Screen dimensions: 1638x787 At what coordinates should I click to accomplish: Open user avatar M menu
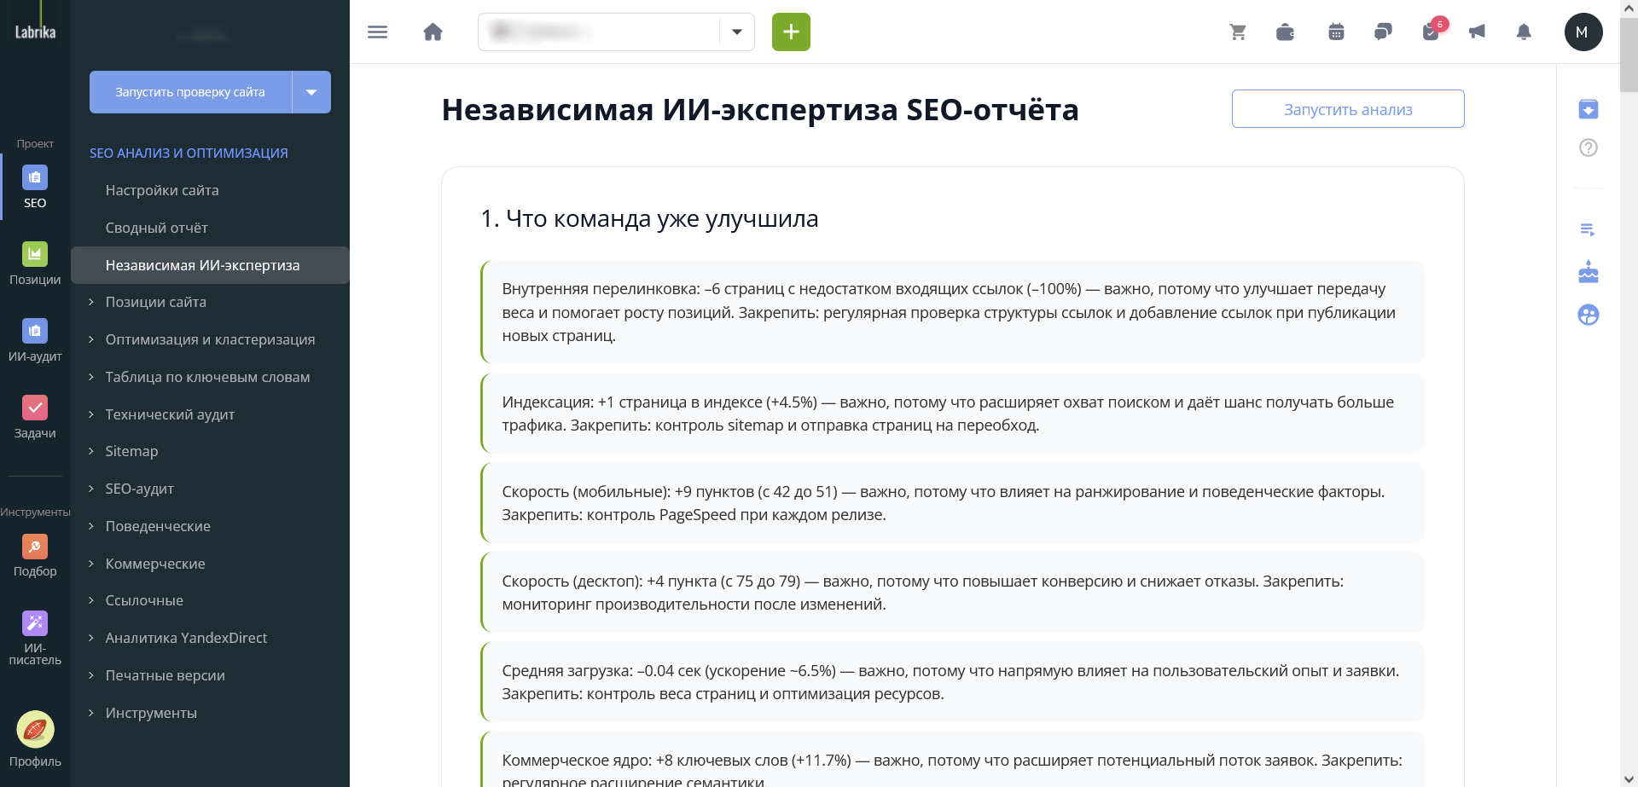(1583, 32)
